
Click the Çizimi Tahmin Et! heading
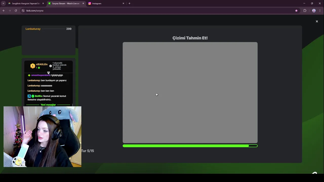(190, 38)
